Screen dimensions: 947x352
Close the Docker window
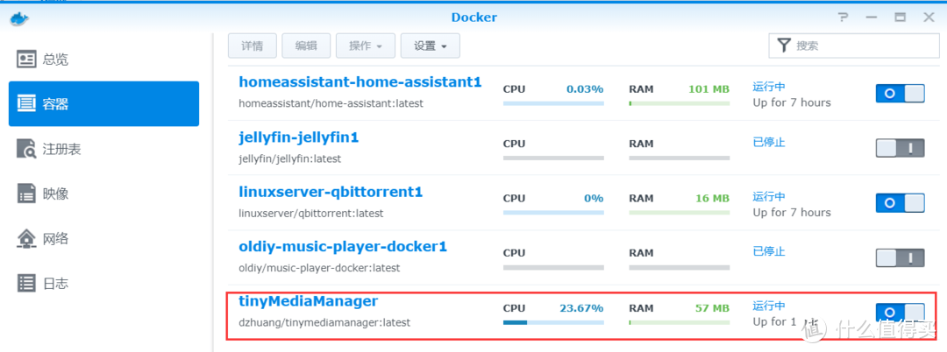[x=929, y=18]
